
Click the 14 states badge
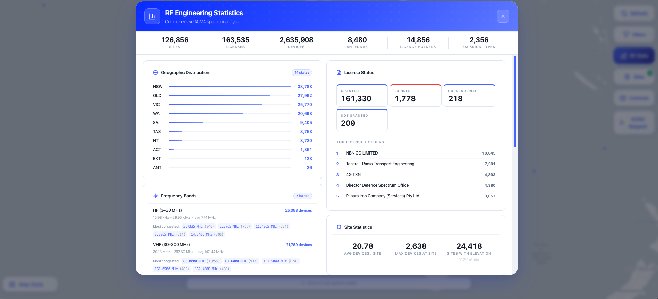point(302,73)
